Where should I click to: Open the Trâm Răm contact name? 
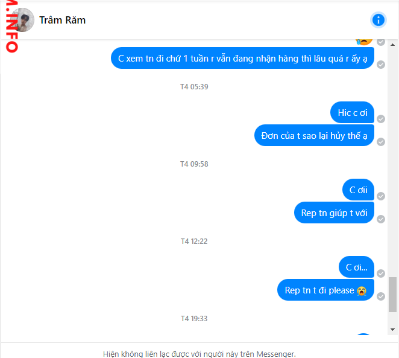63,20
